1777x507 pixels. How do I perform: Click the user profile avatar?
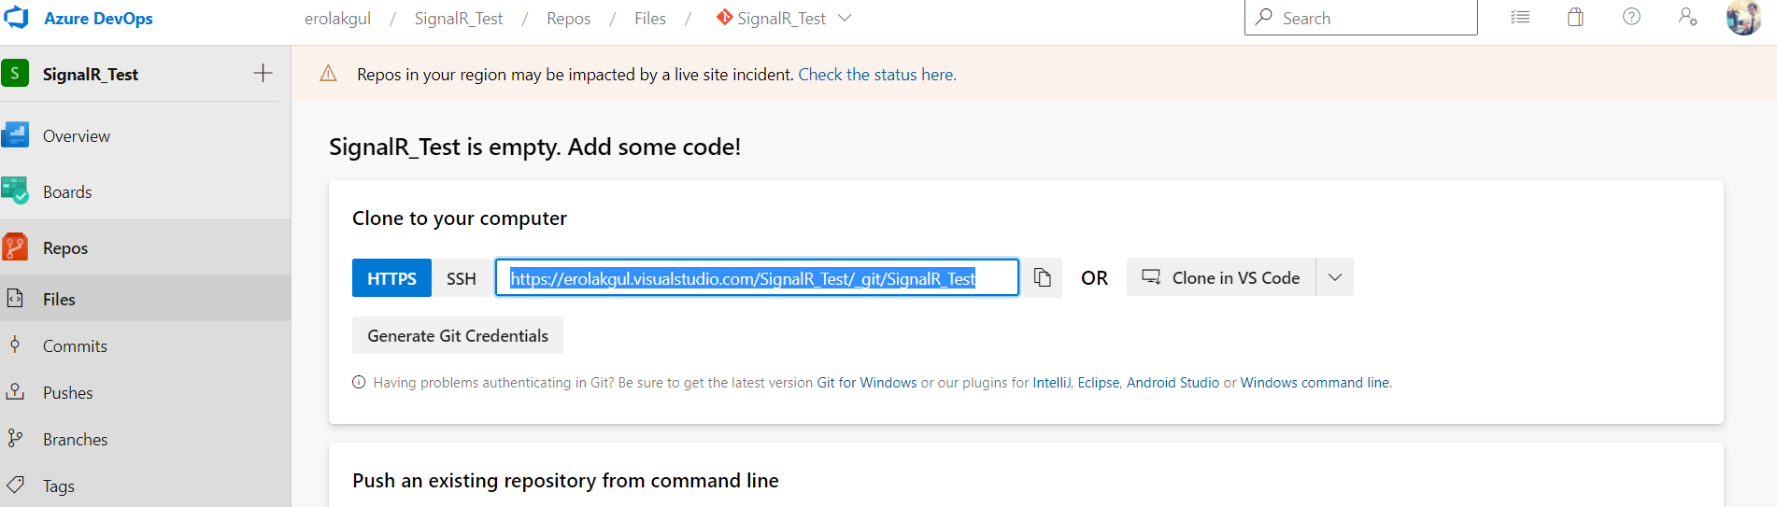coord(1742,18)
